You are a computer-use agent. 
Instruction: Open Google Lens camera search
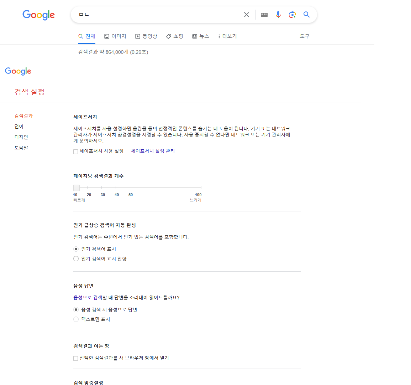[x=292, y=15]
